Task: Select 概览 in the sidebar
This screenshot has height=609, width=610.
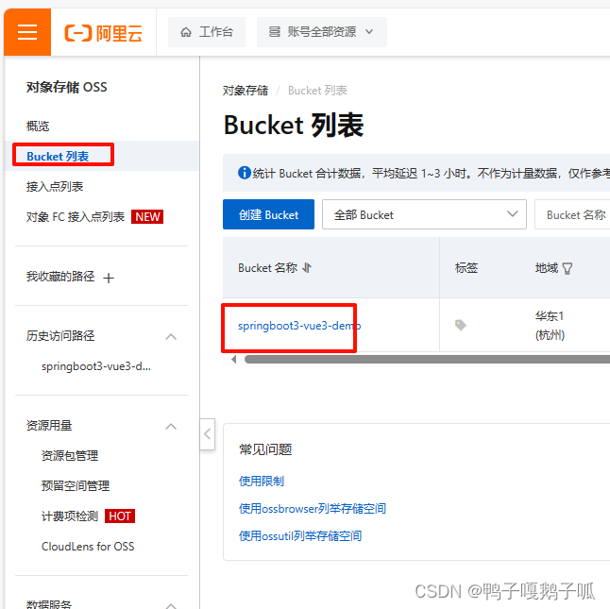Action: click(x=38, y=126)
